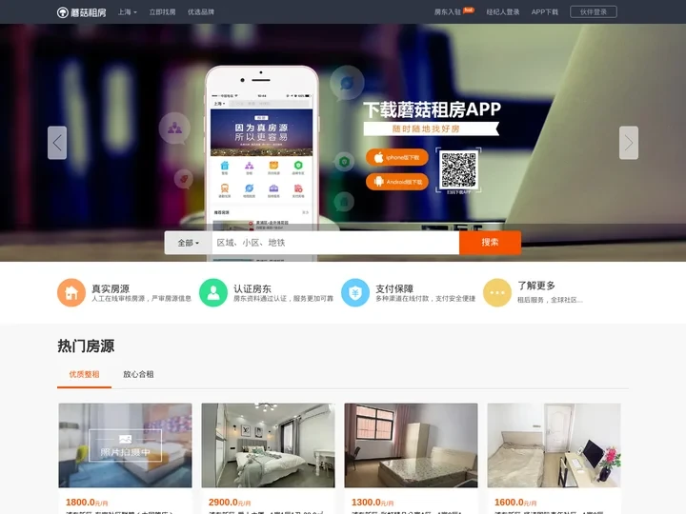The image size is (686, 514).
Task: Click the Android版下载 button
Action: tap(396, 182)
